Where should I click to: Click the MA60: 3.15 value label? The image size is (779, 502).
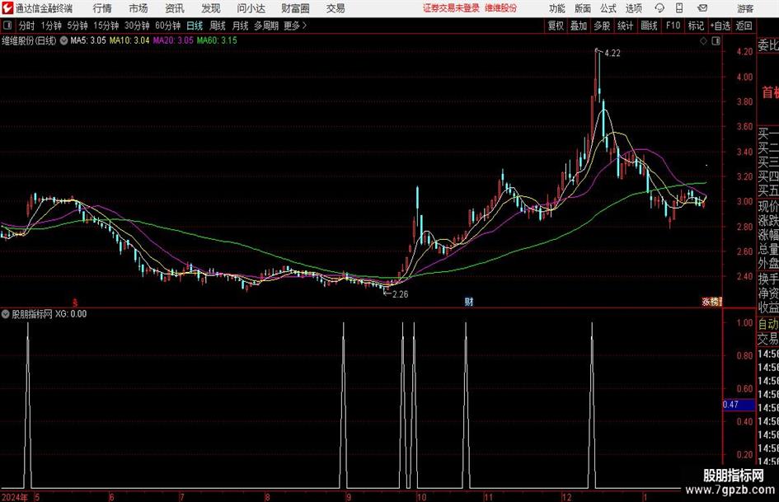pyautogui.click(x=217, y=40)
